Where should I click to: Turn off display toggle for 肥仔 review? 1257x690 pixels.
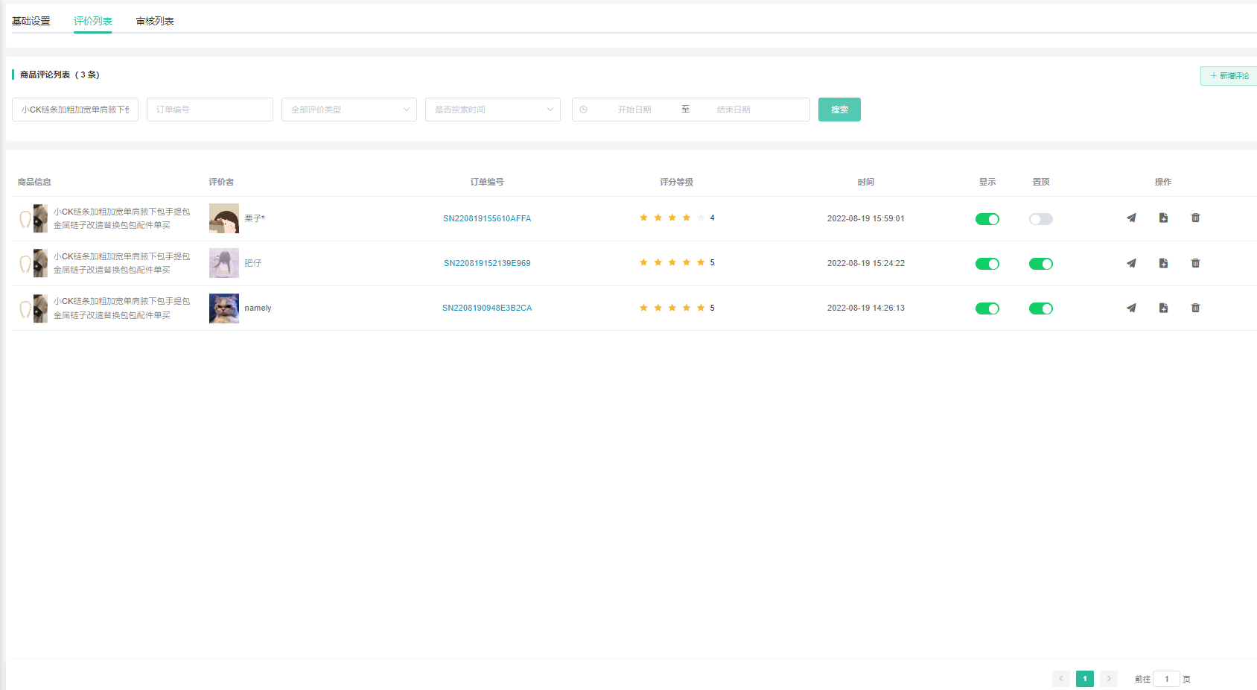987,264
